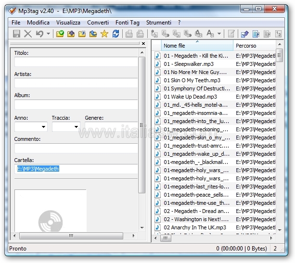
Task: Click the blue Tag sources arrow icon
Action: (x=245, y=34)
